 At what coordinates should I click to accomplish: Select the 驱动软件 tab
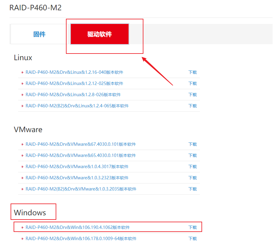100,34
